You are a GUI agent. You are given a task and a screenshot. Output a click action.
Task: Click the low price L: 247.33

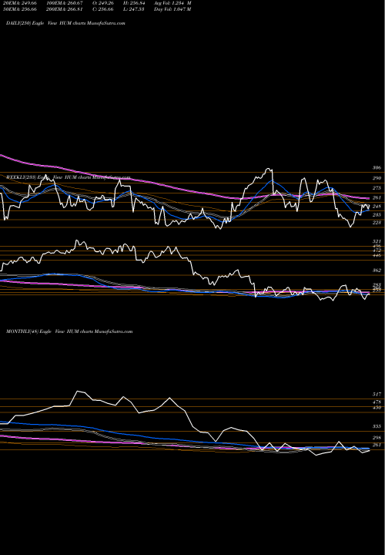click(134, 9)
